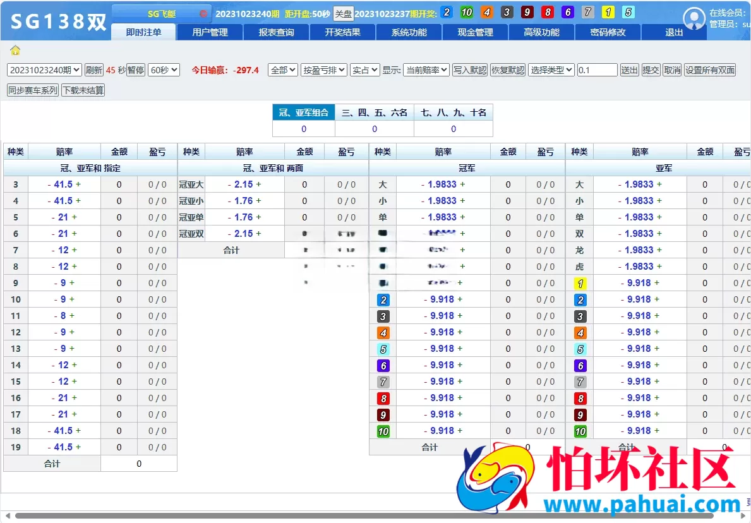Decrease odds for 冠亚小 with minus

pos(229,201)
